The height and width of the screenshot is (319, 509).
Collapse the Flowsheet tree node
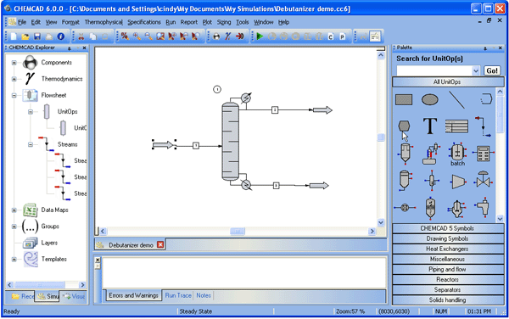14,95
